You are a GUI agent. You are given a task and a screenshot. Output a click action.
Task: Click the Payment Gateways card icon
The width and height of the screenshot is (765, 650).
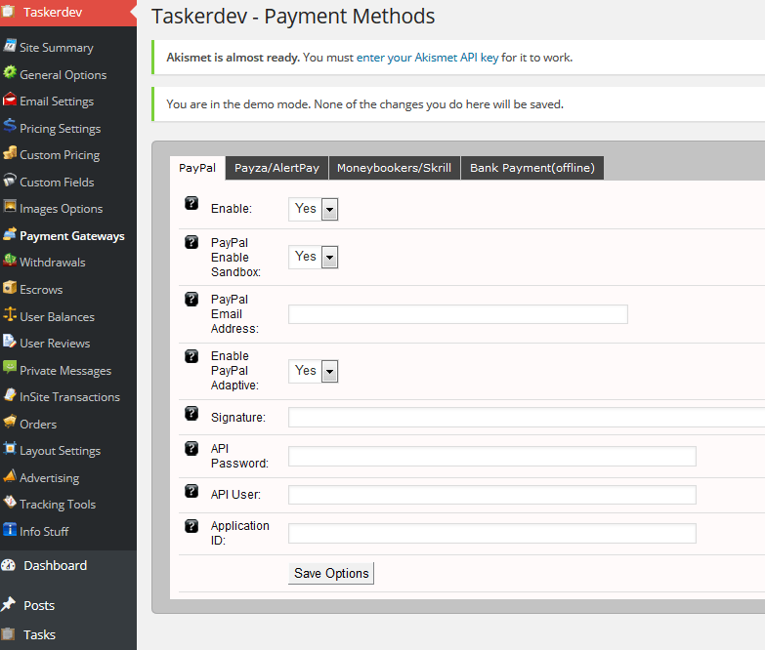pos(10,234)
